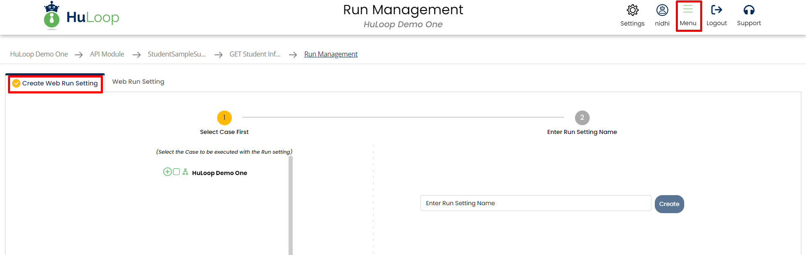Image resolution: width=806 pixels, height=255 pixels.
Task: Click the orange checkmark icon on Create tab
Action: click(x=16, y=83)
